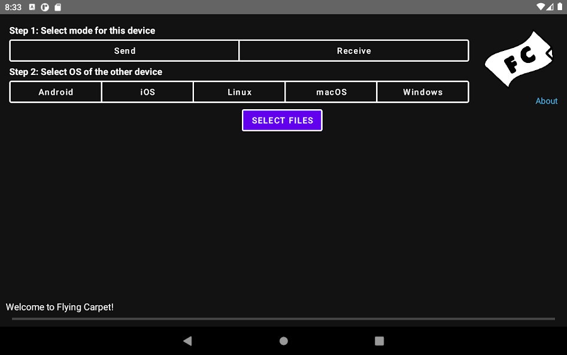Tap the keyboard 'A' notification icon

point(32,7)
